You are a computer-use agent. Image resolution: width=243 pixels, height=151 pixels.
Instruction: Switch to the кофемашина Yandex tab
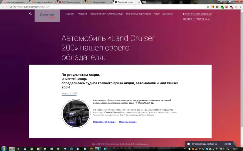[15, 2]
